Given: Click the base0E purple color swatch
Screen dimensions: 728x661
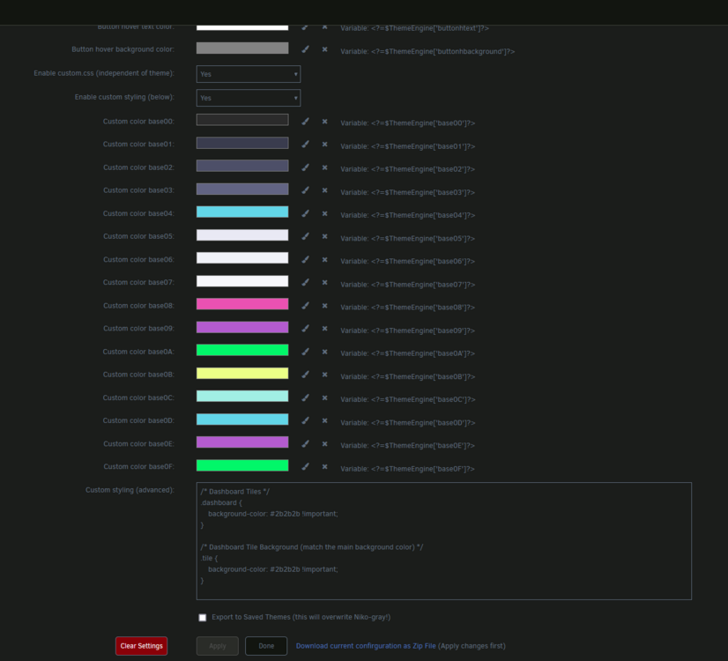Looking at the screenshot, I should tap(242, 442).
